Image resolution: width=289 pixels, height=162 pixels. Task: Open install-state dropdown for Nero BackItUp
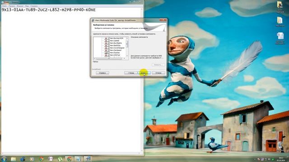pos(107,45)
